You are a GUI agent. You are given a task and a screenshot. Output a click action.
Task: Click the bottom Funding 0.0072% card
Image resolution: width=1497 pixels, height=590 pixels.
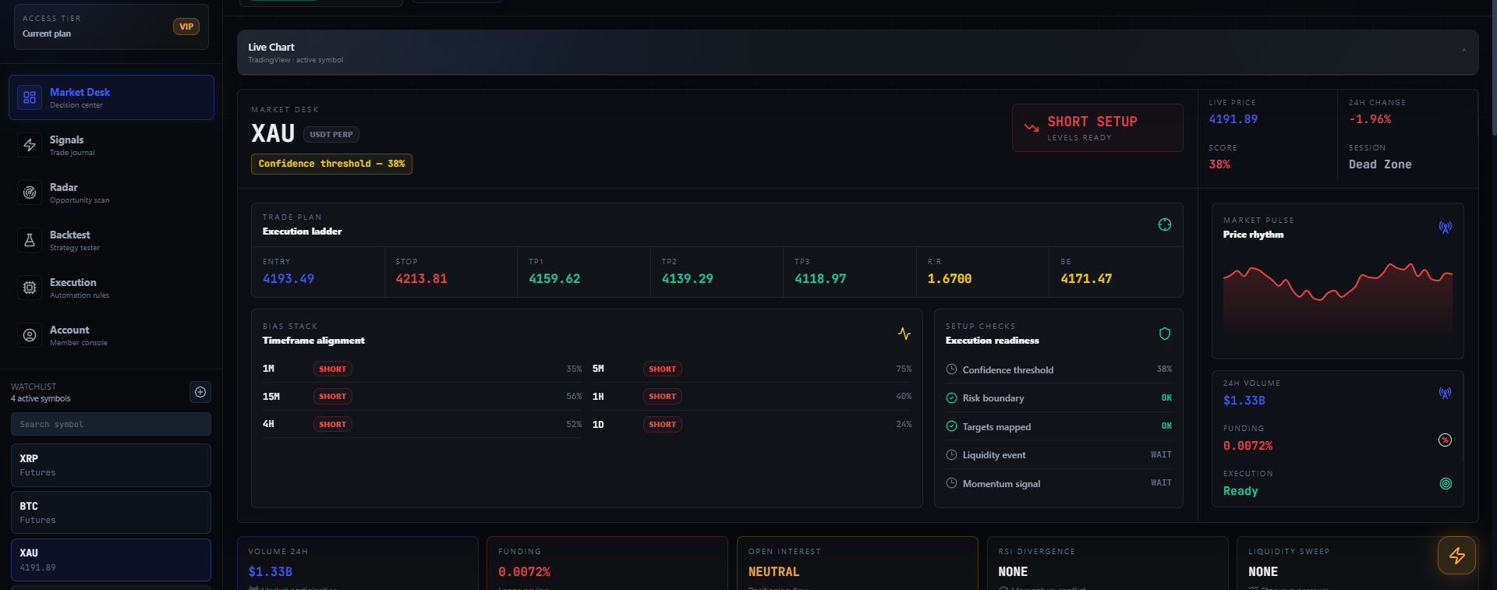(x=607, y=564)
